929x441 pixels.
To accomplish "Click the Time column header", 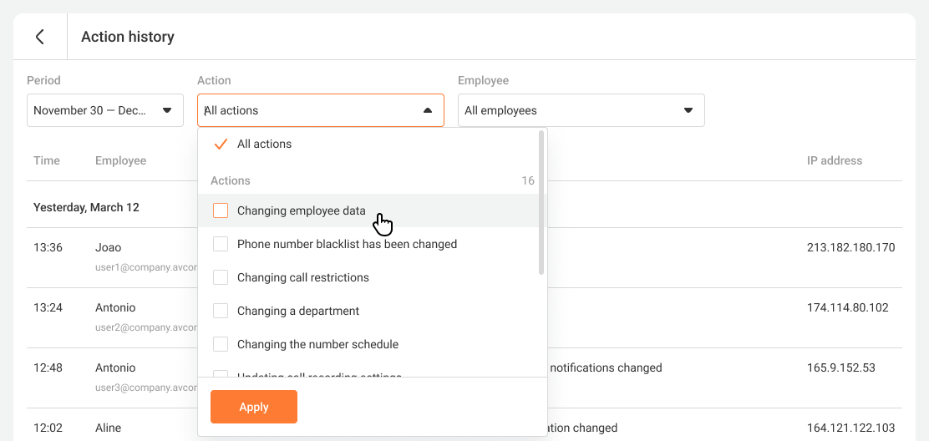I will click(x=47, y=160).
